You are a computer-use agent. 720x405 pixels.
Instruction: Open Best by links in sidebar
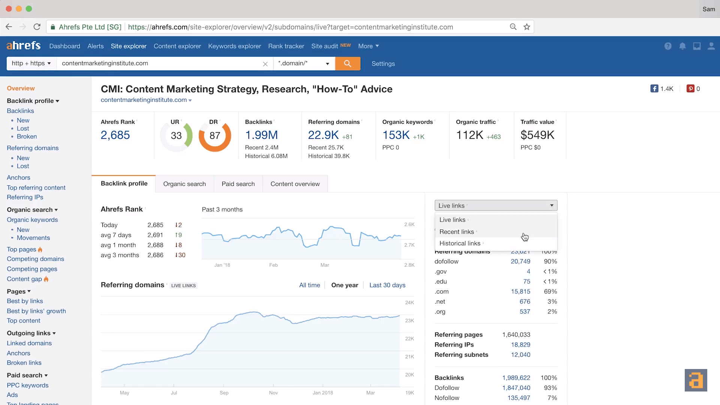(25, 301)
